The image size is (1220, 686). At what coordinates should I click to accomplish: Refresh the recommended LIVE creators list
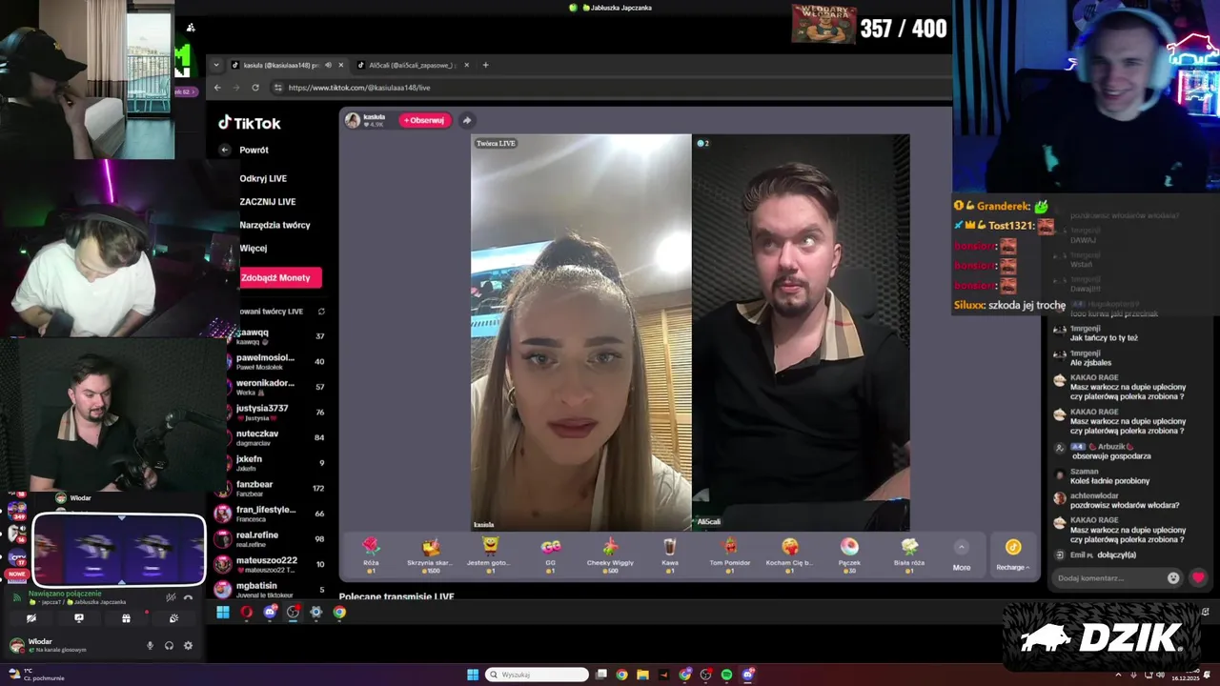tap(321, 312)
